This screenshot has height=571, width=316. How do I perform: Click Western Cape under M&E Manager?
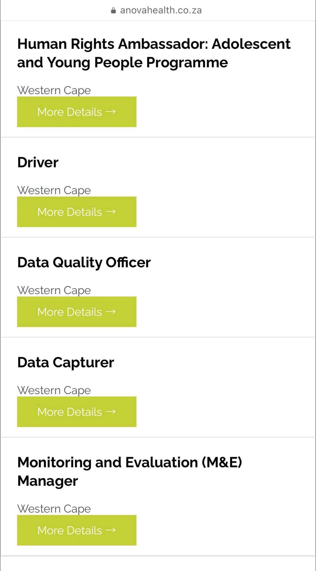pos(54,509)
